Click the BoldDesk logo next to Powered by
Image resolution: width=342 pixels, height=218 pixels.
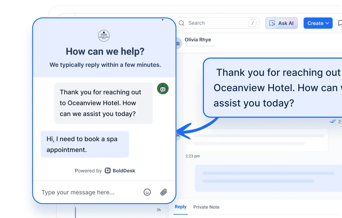click(x=108, y=171)
